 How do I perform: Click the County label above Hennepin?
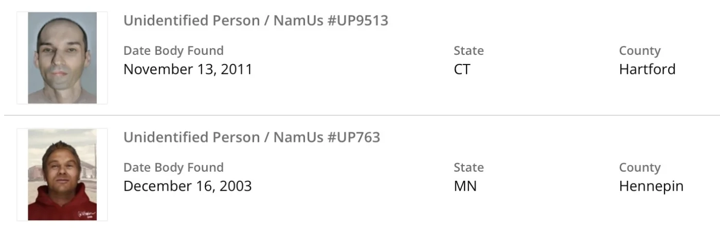pyautogui.click(x=640, y=168)
